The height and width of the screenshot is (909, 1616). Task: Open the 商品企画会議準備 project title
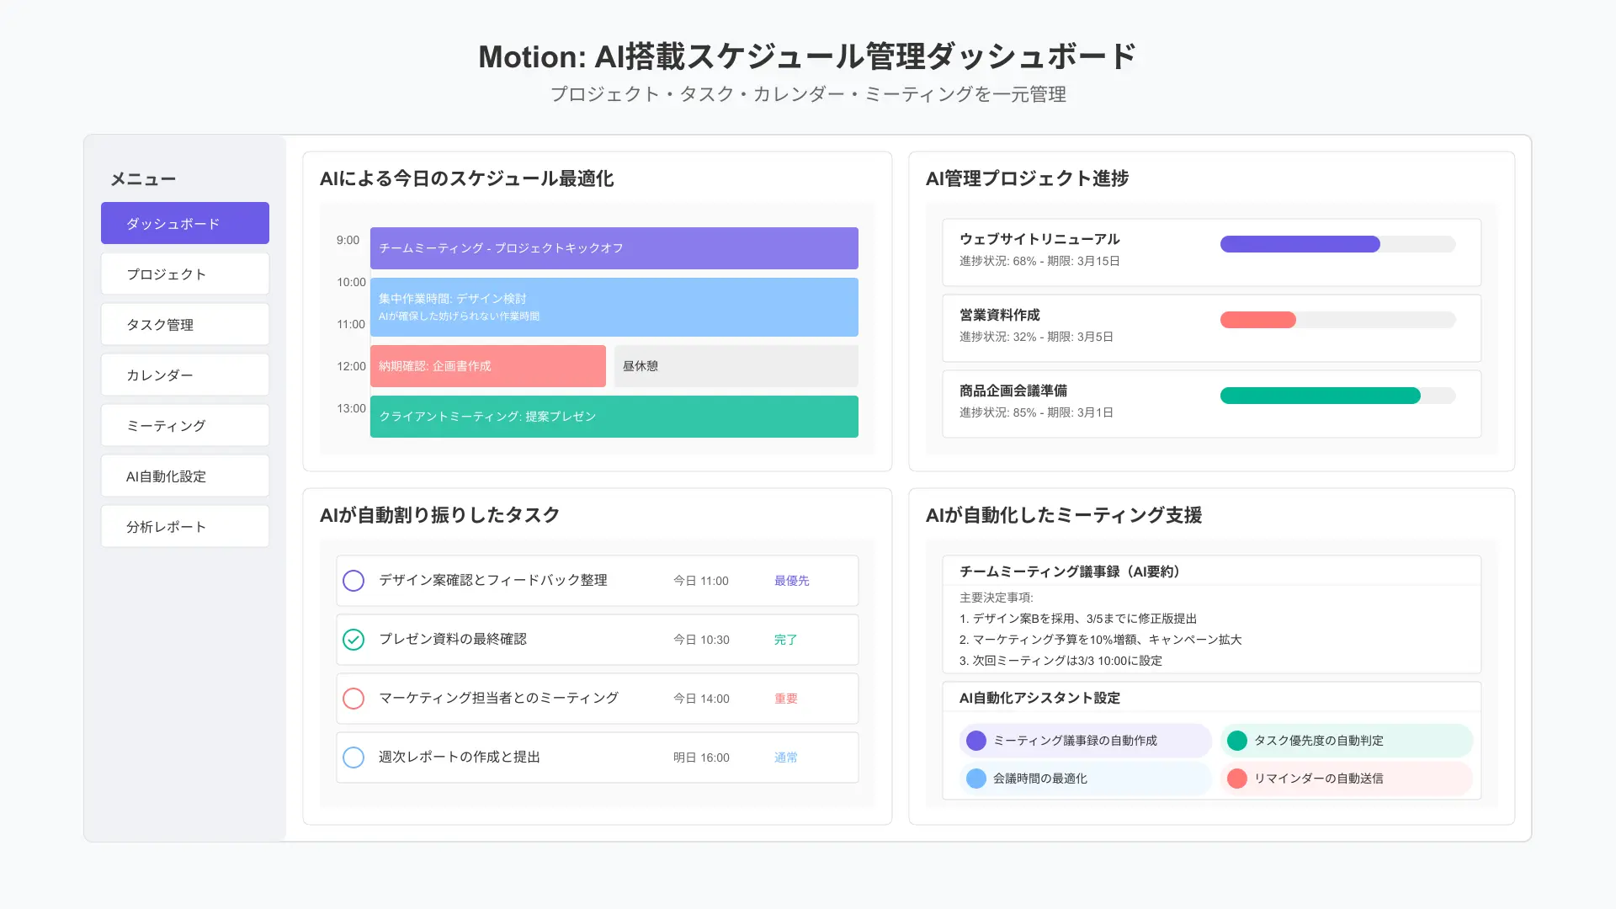point(1013,391)
